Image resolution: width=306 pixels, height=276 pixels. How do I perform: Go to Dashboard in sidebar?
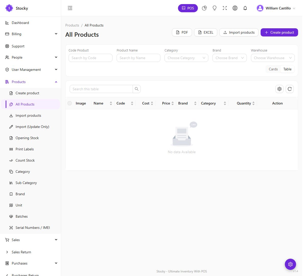30,23
